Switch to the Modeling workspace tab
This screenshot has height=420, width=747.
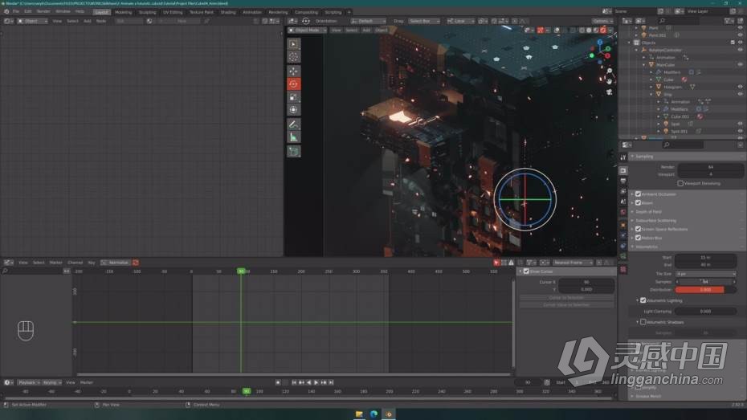[124, 12]
